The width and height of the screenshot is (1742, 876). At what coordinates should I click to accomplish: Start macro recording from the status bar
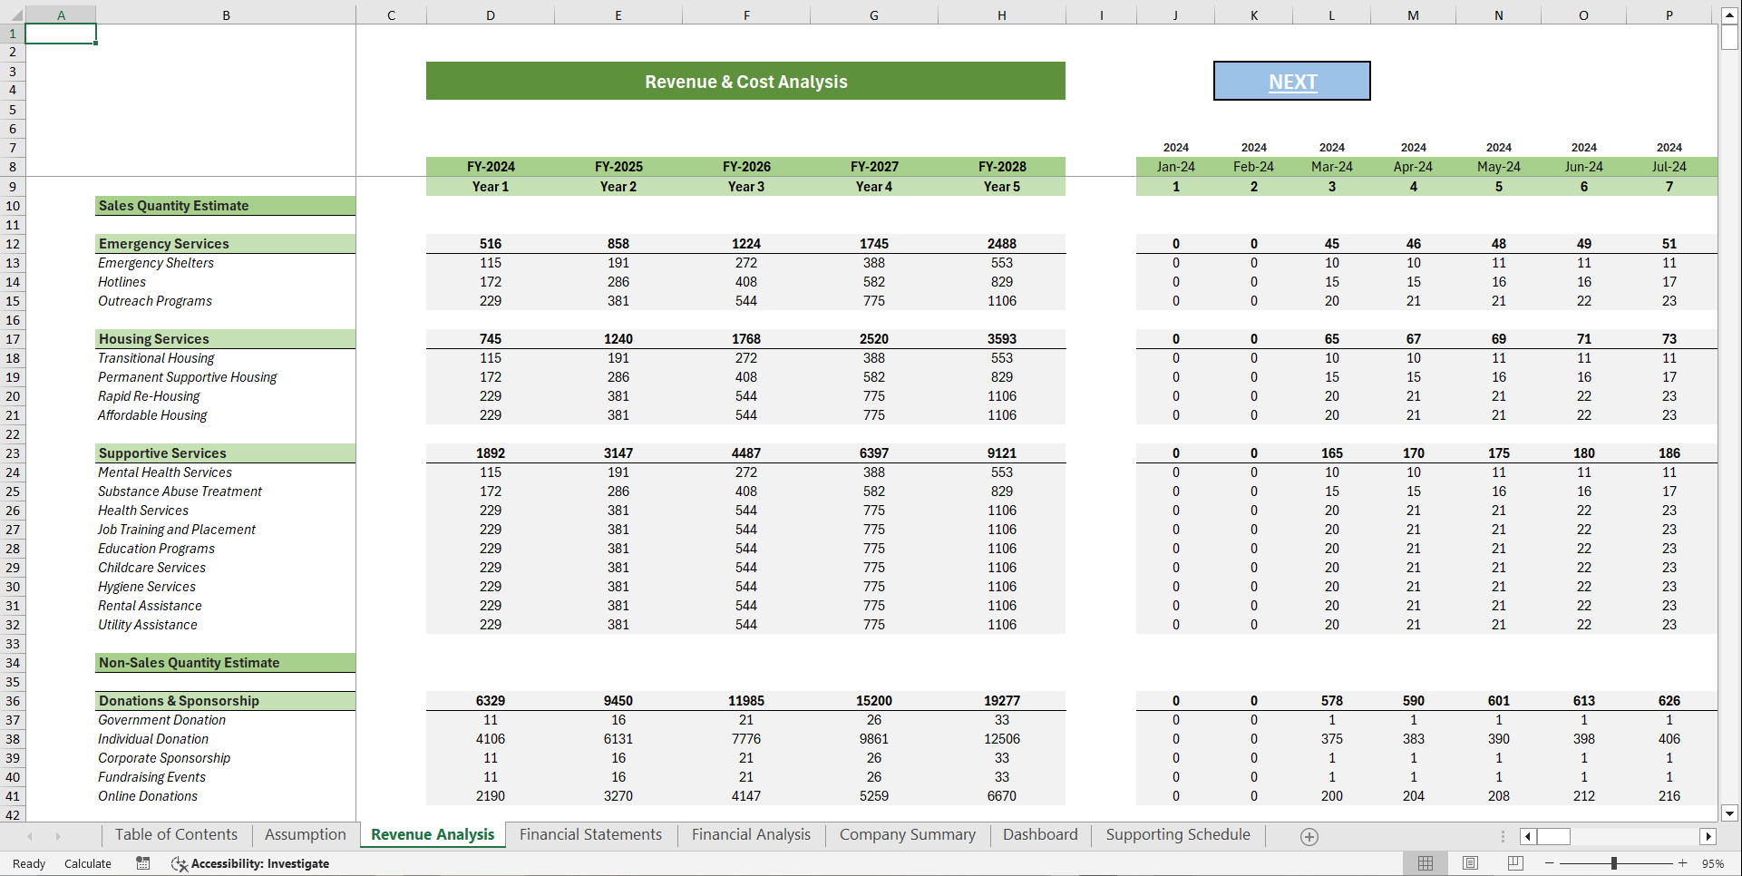142,863
